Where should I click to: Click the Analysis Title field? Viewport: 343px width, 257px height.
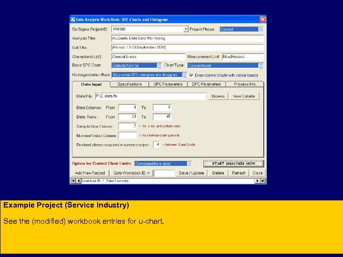pyautogui.click(x=188, y=38)
